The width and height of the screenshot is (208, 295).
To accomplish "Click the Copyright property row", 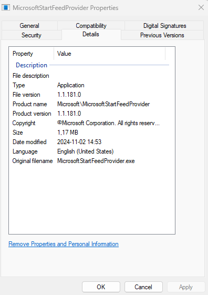I will click(91, 123).
